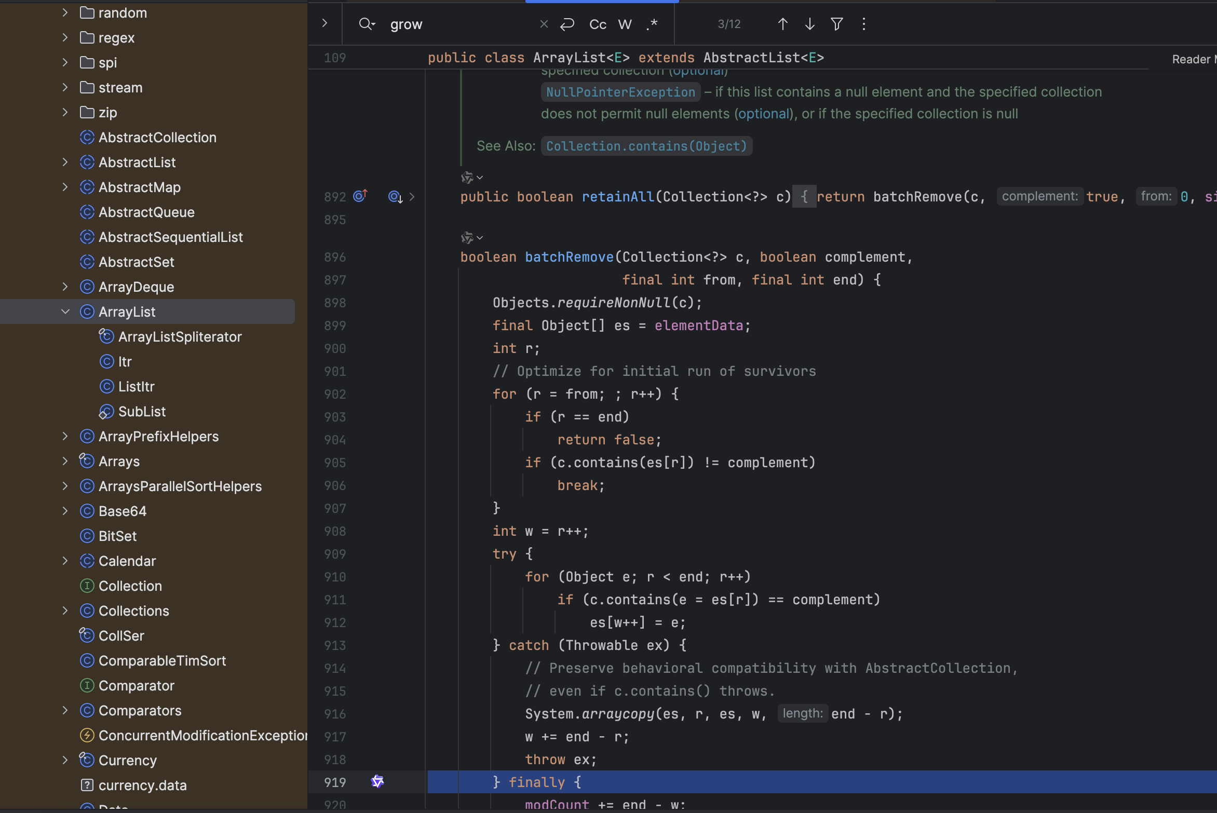
Task: Click the AI gutter icon on line 919
Action: click(x=377, y=781)
